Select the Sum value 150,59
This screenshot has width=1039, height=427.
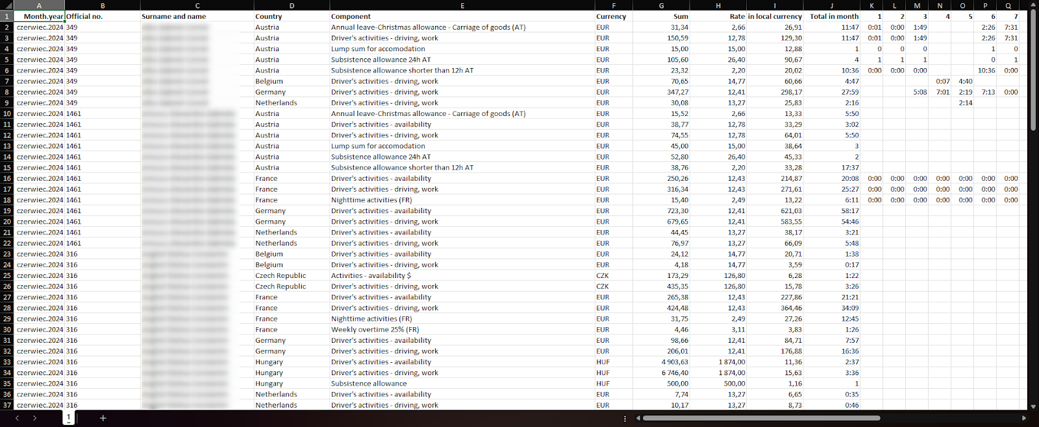[662, 38]
